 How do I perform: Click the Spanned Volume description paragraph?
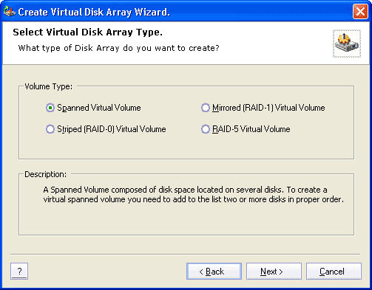pos(194,194)
